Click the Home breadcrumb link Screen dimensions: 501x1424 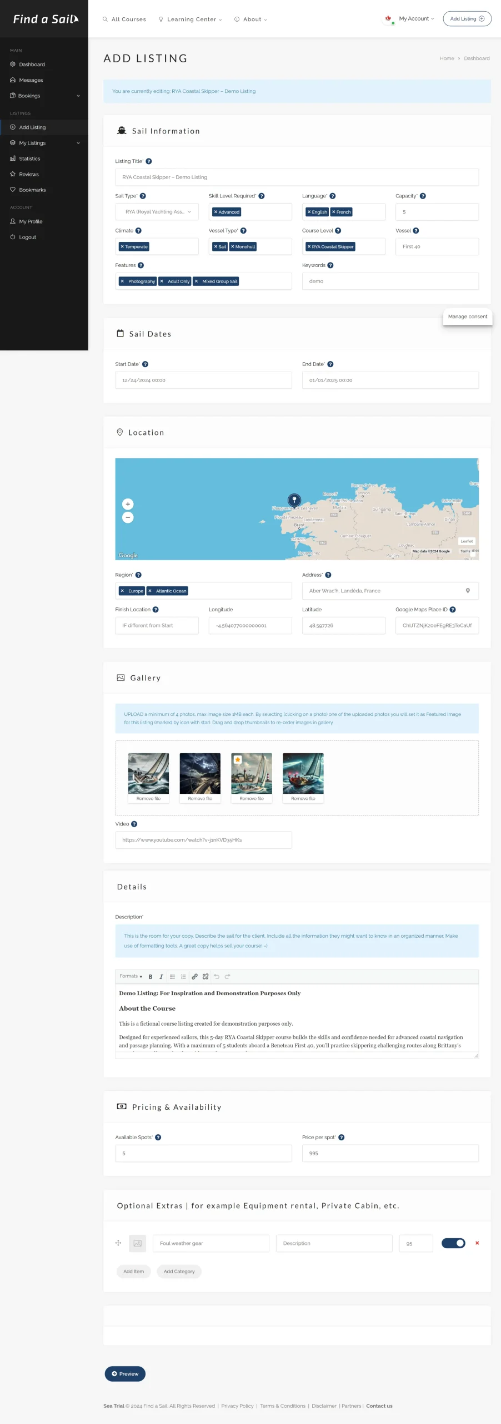click(x=447, y=58)
